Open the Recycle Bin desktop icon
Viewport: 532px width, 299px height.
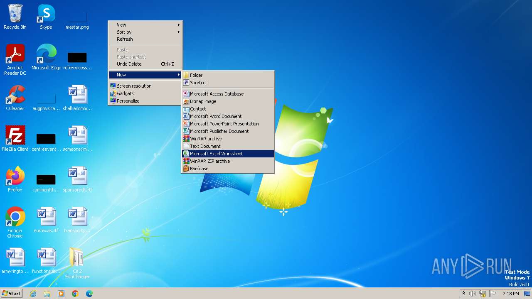click(15, 17)
